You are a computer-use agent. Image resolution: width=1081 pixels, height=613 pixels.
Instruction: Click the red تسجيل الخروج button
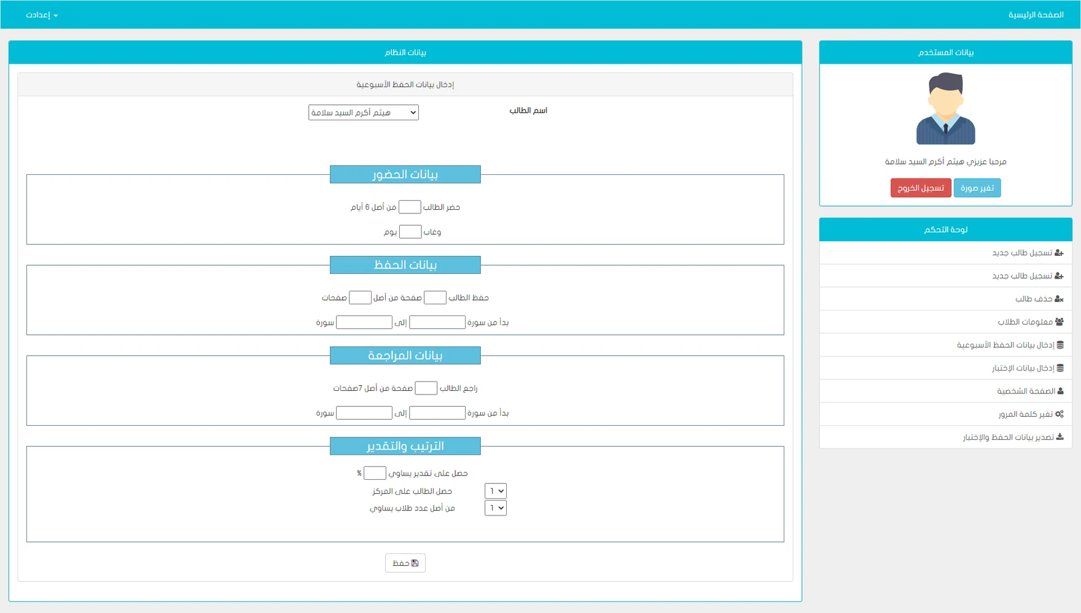click(921, 188)
